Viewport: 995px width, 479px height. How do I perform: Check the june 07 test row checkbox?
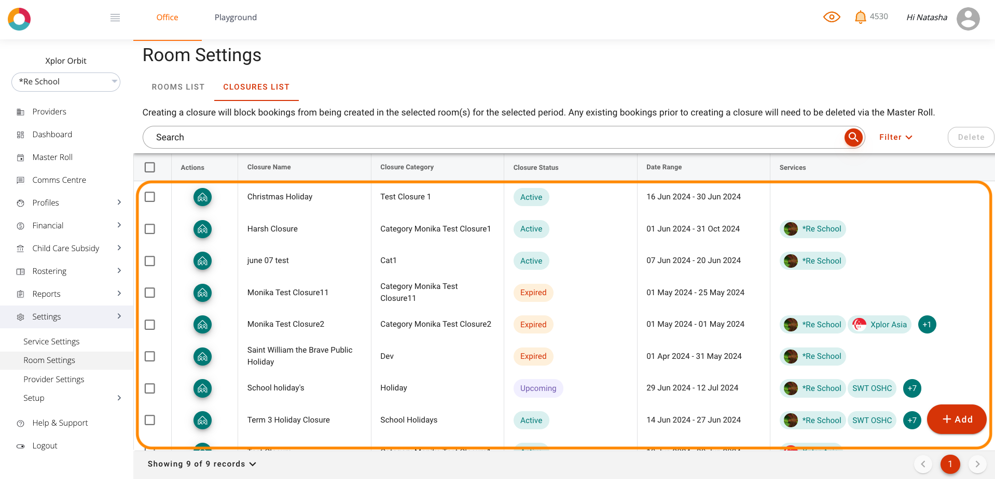[x=150, y=261]
